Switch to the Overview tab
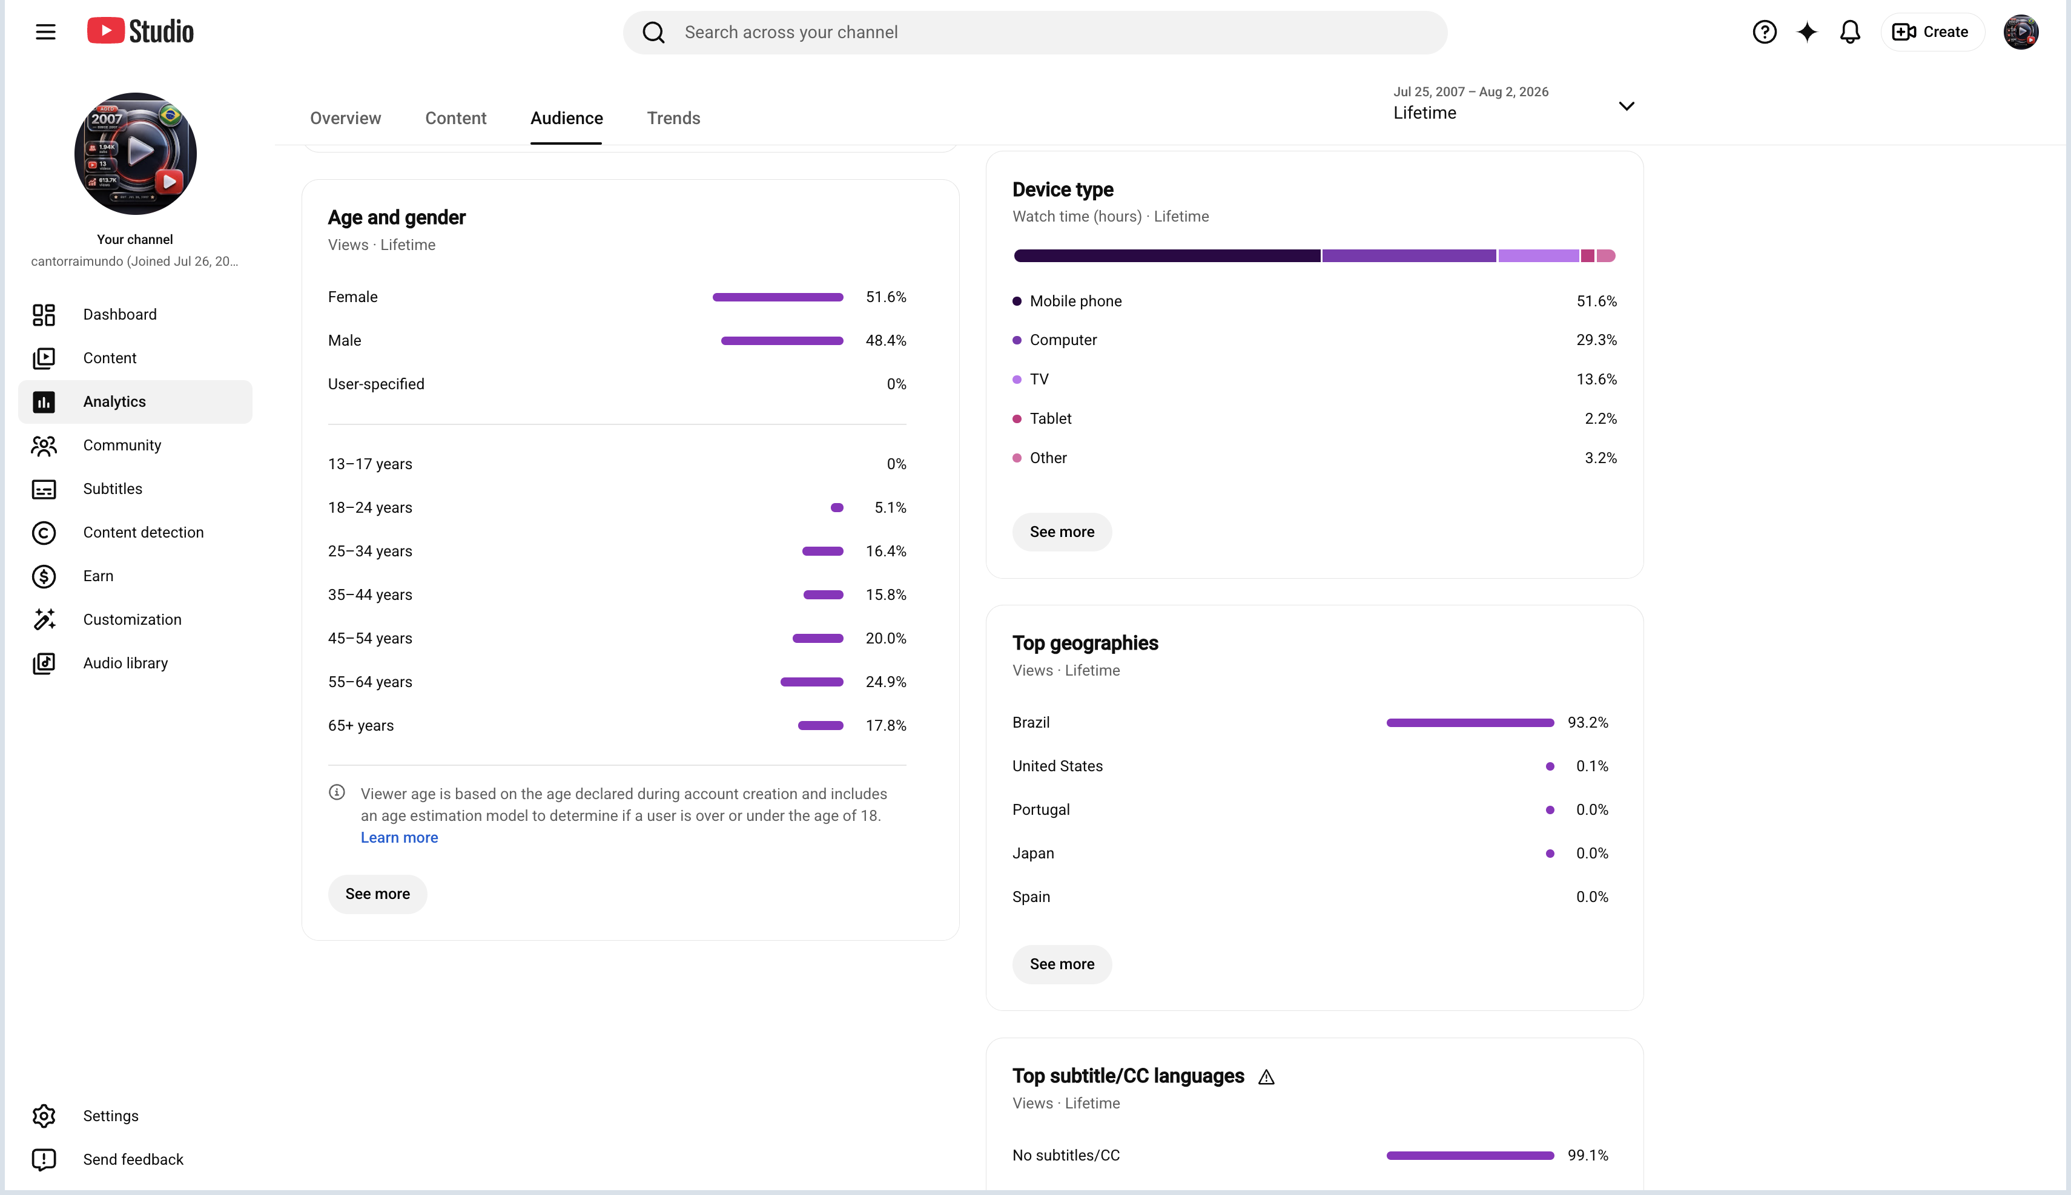 pos(346,118)
